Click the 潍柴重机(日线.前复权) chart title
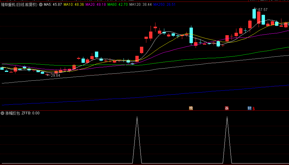Image resolution: width=289 pixels, height=165 pixels. click(19, 5)
